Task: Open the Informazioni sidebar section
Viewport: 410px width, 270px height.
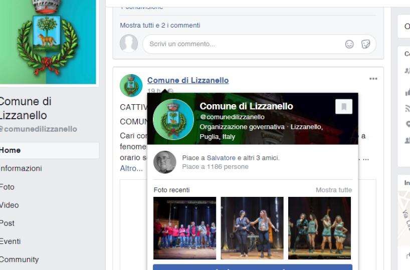Action: [21, 168]
